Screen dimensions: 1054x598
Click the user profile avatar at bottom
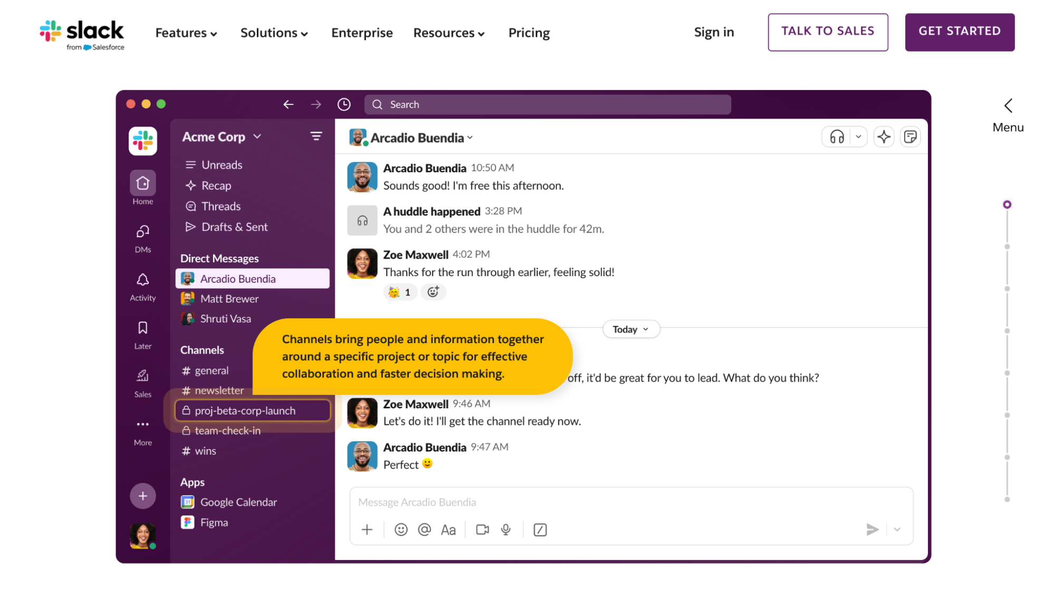click(x=143, y=536)
